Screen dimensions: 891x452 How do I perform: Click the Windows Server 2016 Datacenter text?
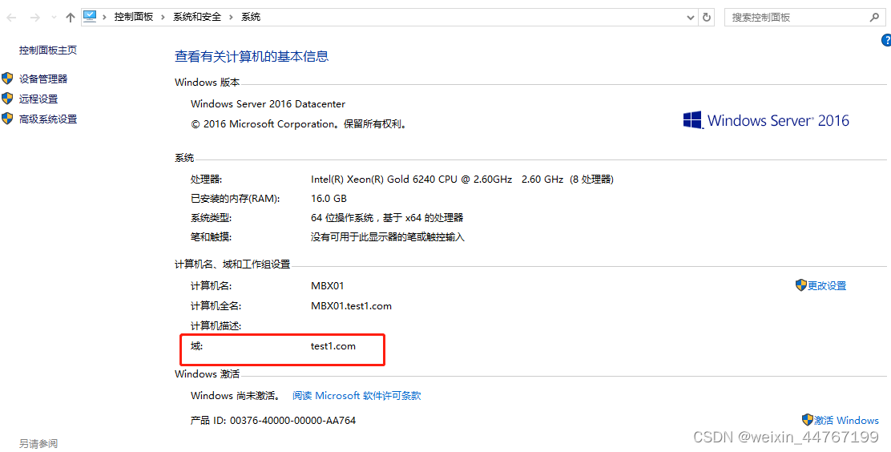tap(268, 104)
